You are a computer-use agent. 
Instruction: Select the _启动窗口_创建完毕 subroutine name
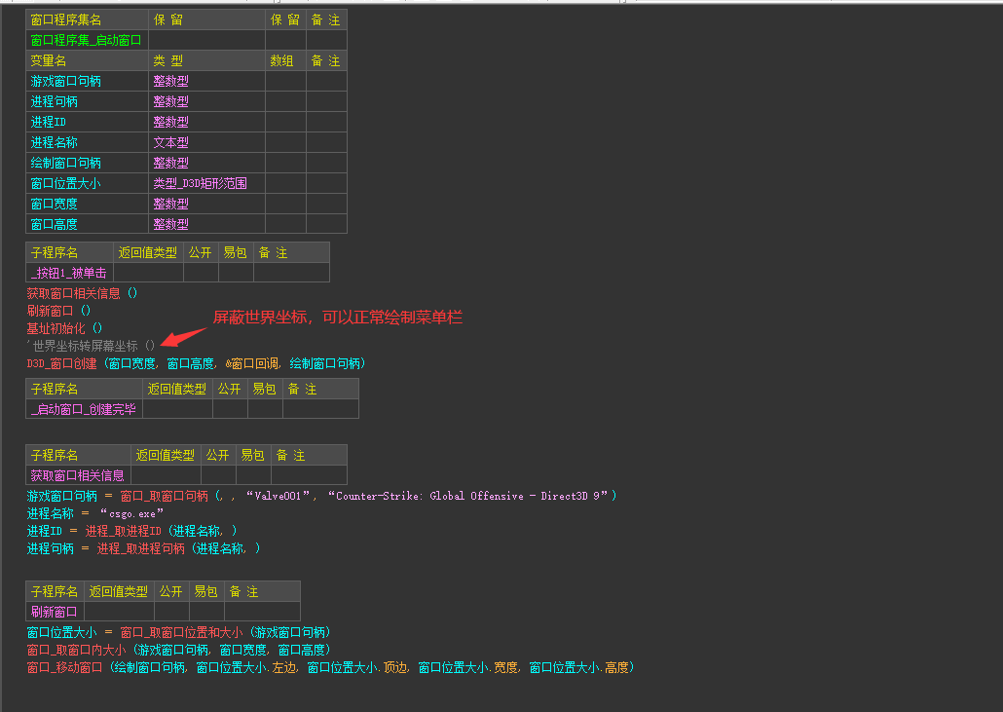pyautogui.click(x=84, y=409)
